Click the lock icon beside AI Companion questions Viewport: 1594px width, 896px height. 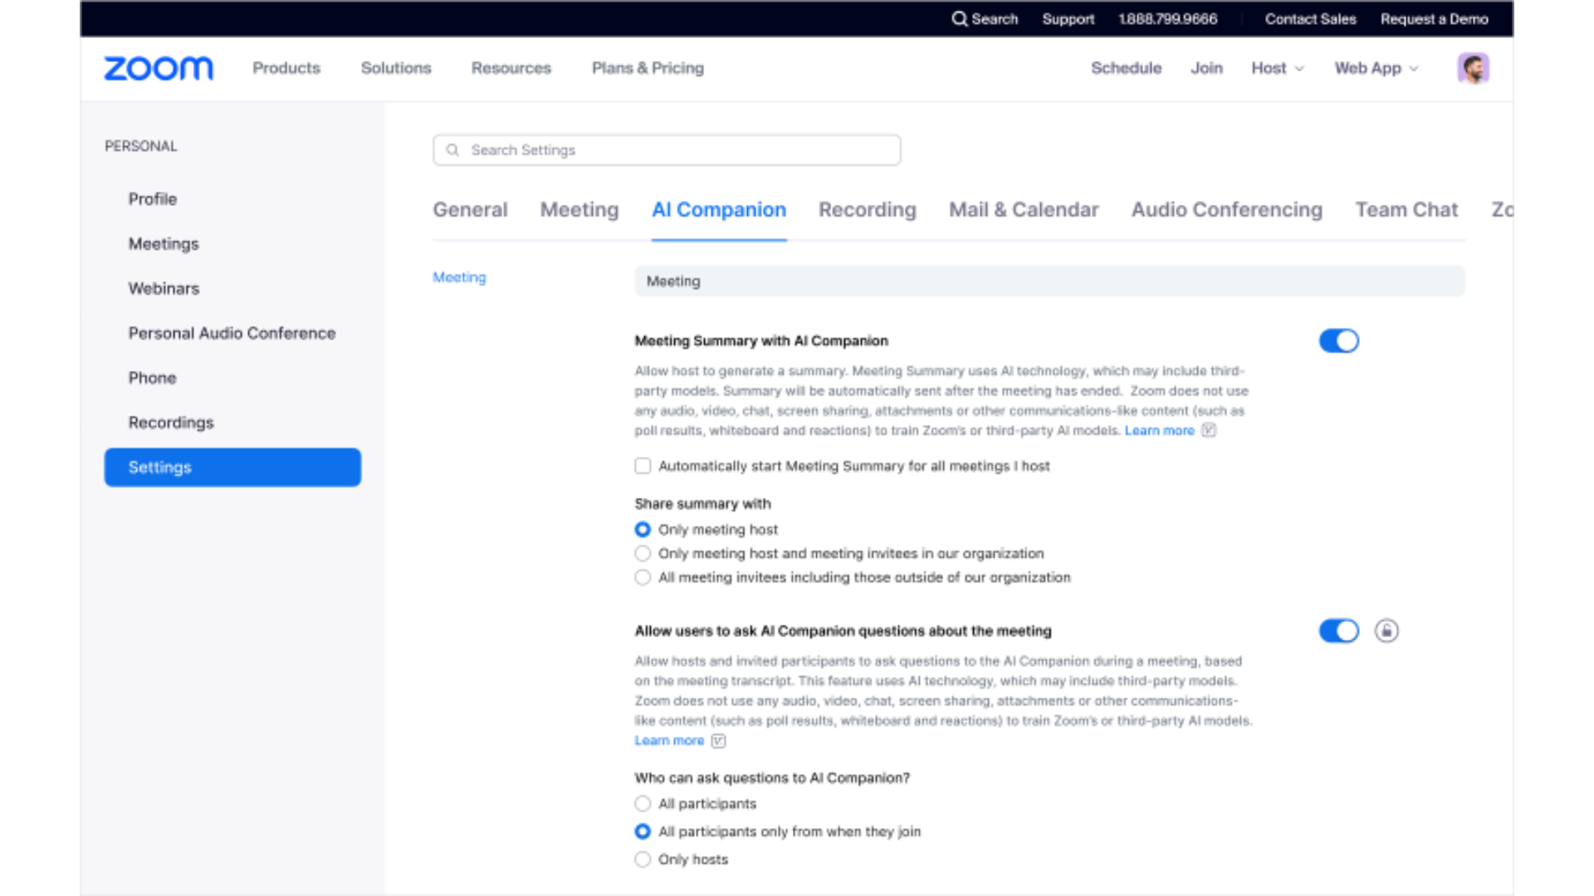pyautogui.click(x=1386, y=631)
